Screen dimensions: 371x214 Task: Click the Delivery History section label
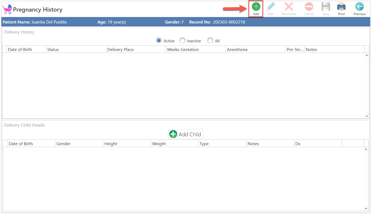click(19, 32)
